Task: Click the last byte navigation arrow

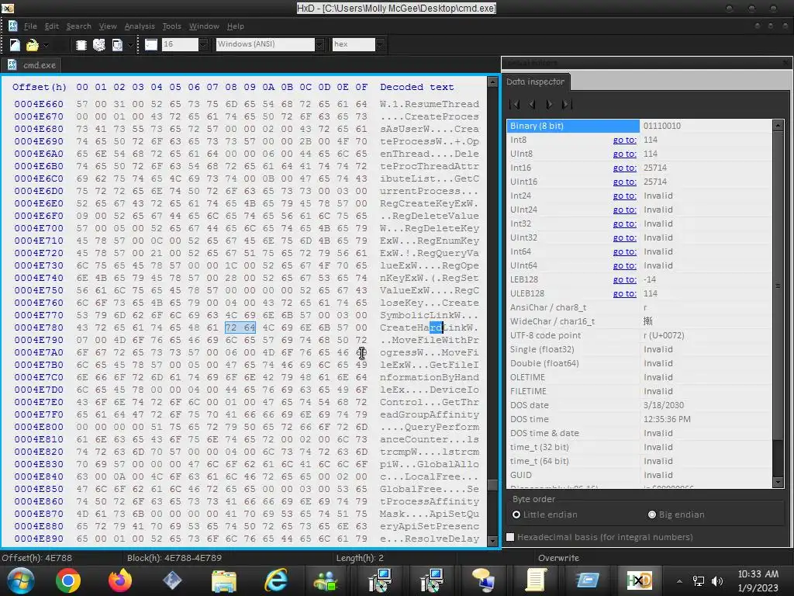Action: 567,105
